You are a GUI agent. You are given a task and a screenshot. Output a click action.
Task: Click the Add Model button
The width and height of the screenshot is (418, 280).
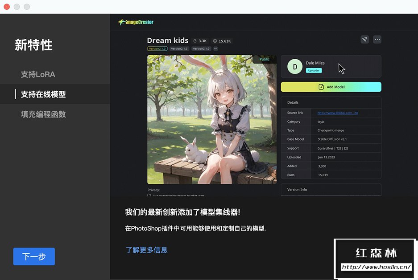(331, 87)
